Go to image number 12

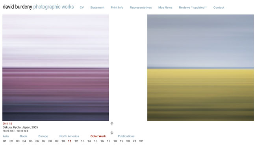pos(76,141)
